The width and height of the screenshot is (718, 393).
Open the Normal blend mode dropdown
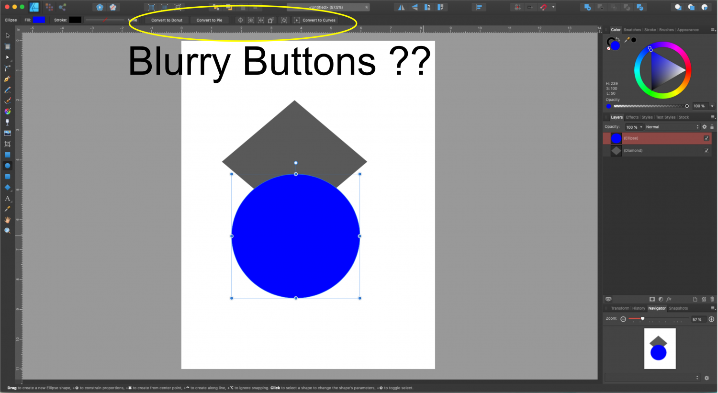[x=672, y=127]
